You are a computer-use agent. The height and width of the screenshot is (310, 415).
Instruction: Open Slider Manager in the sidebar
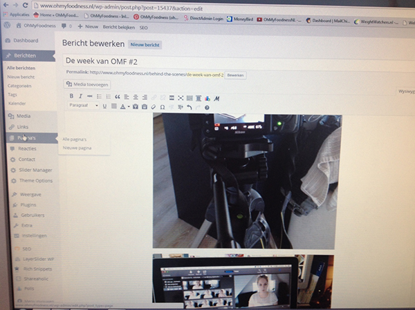[35, 170]
